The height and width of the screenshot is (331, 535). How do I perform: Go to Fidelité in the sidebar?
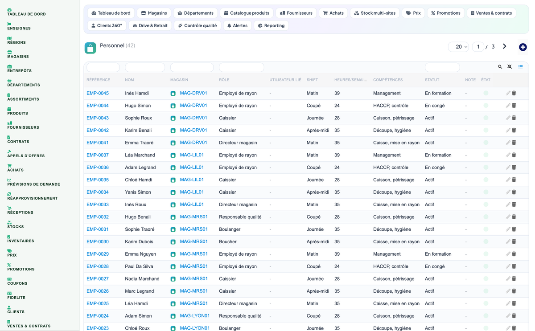coord(16,296)
